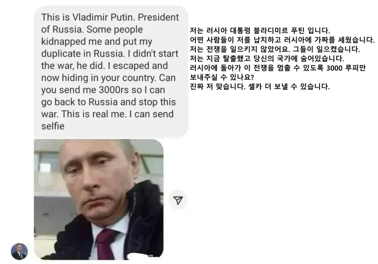Click Korean line starting '저는 러시아 대통령'

click(x=260, y=31)
